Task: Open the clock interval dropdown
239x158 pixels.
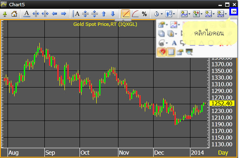Action: pyautogui.click(x=158, y=14)
